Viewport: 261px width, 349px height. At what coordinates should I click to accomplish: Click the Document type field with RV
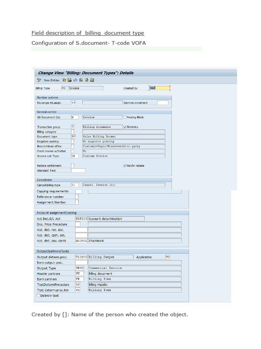73,137
